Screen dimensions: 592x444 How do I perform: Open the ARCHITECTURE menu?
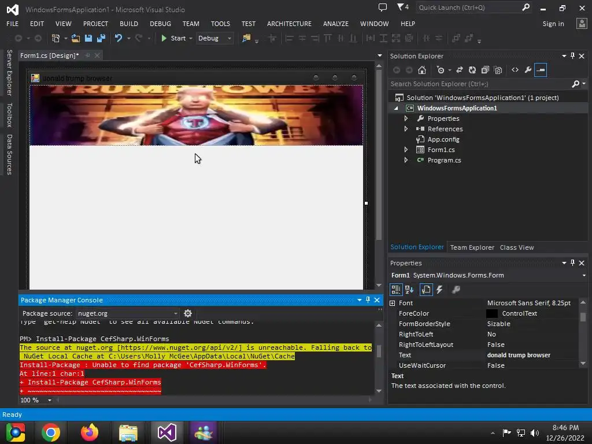click(x=289, y=23)
